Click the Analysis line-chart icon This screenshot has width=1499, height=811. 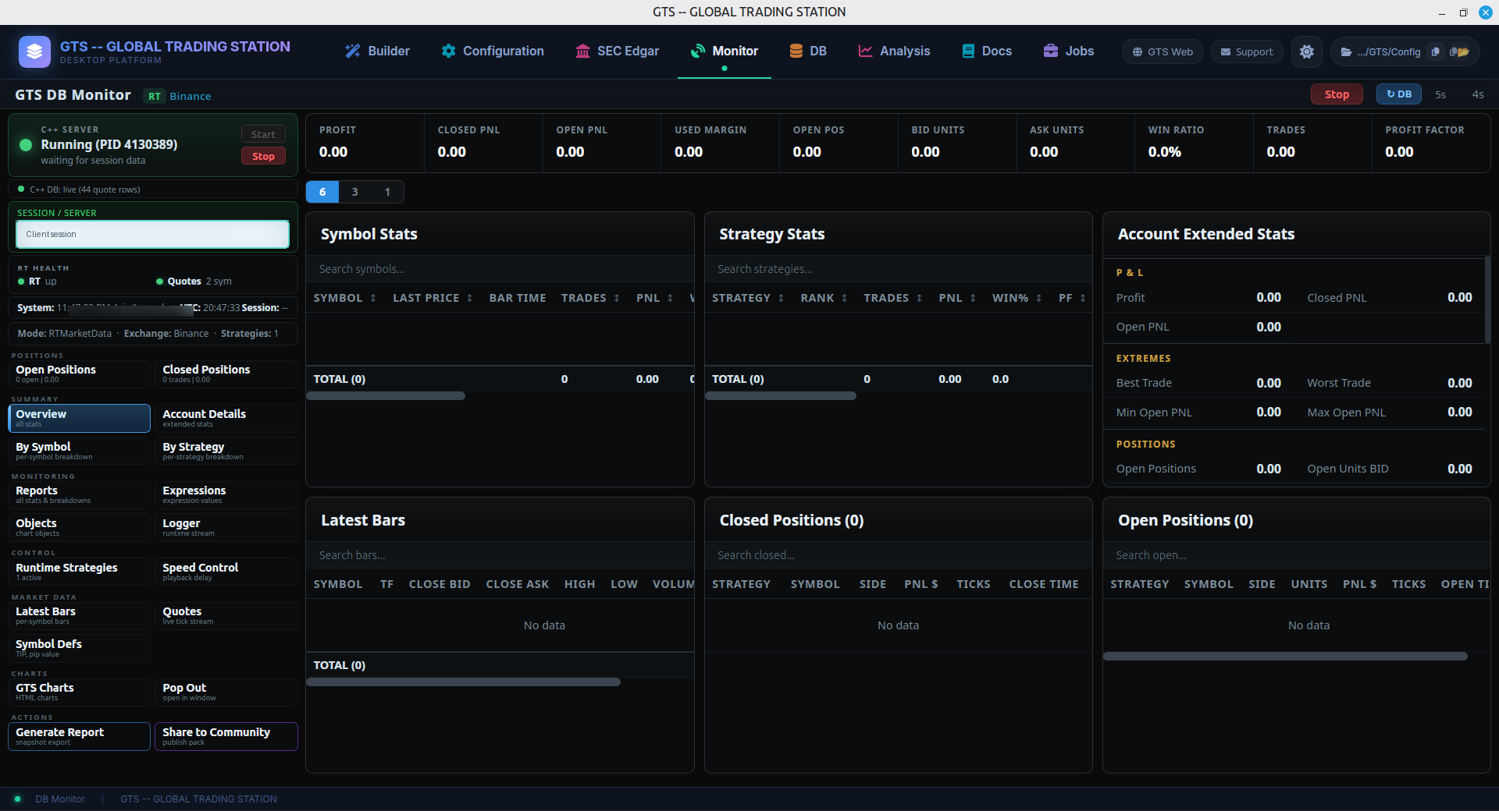[865, 51]
